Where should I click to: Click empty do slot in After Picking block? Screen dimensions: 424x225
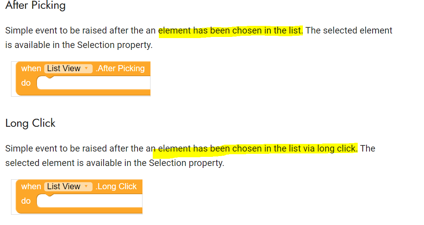[94, 83]
